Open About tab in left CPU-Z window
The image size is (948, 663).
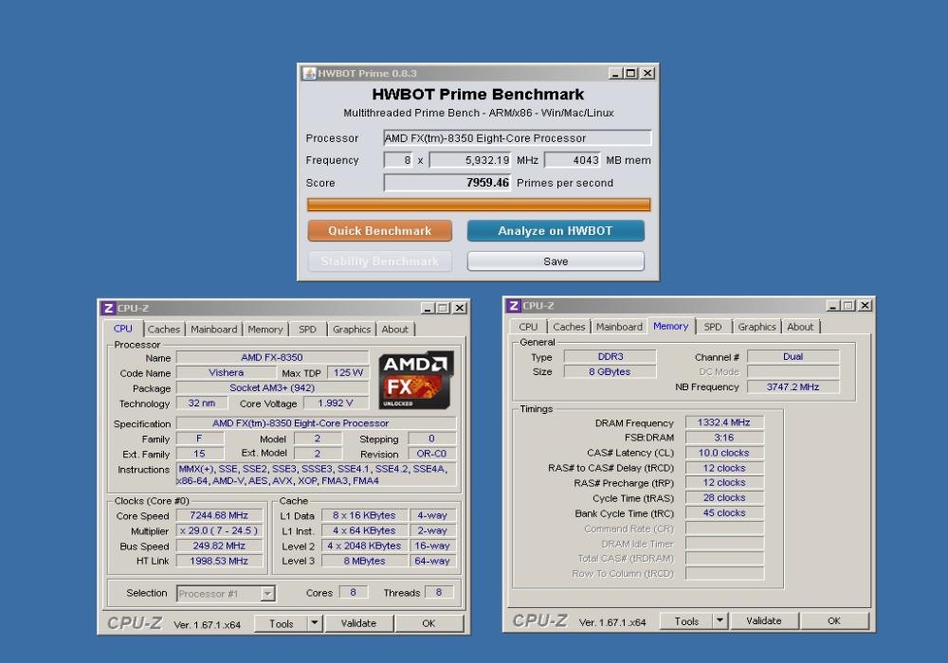[x=394, y=329]
